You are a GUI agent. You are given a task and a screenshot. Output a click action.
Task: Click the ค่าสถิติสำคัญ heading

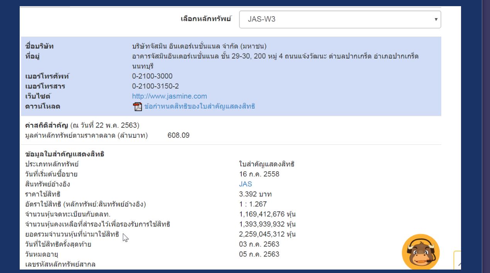tap(46, 126)
